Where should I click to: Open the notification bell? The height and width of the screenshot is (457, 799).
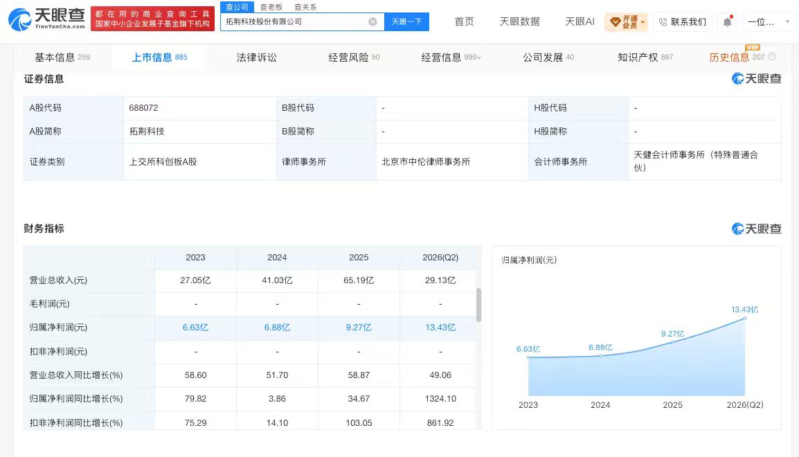point(728,21)
